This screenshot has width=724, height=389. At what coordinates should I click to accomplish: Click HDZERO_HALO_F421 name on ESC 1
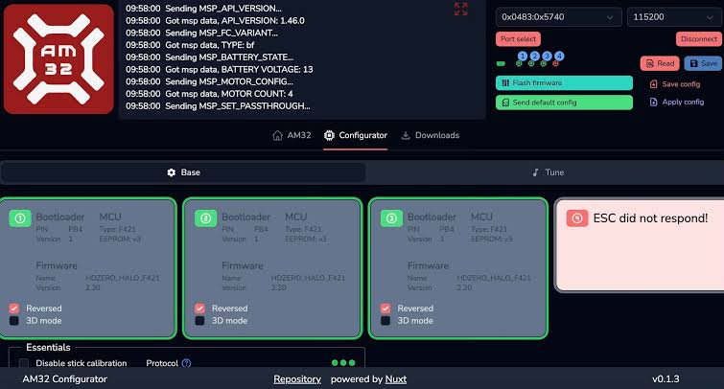pos(123,278)
